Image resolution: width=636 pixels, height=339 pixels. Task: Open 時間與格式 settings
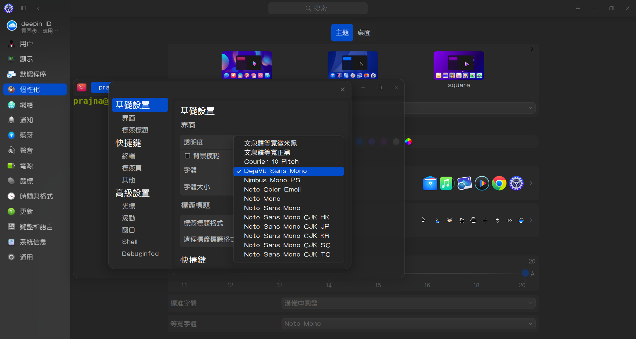pos(35,196)
